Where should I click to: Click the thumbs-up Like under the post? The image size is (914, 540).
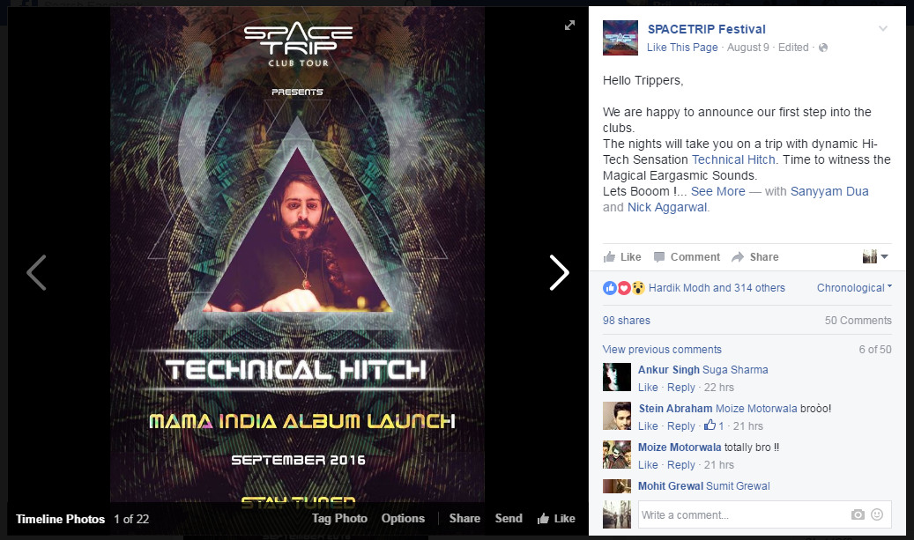tap(622, 257)
